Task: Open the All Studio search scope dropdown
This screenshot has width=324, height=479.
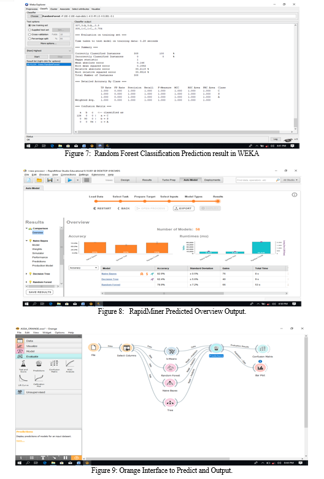Action: tap(290, 180)
